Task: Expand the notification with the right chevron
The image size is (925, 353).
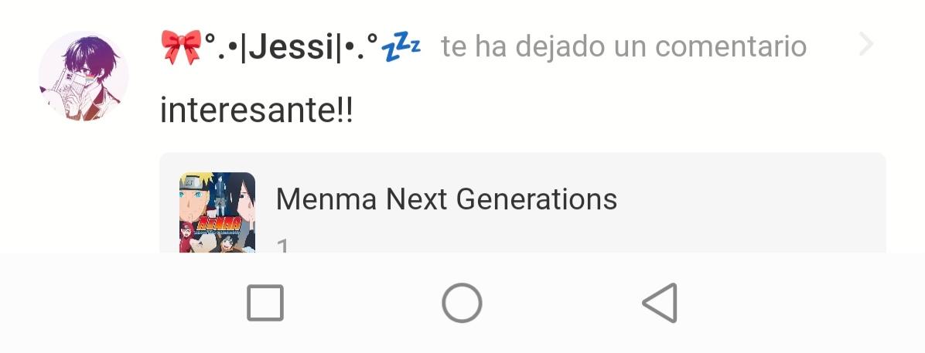Action: click(x=866, y=45)
